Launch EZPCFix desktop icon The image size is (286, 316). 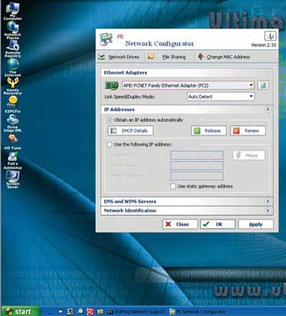click(x=12, y=104)
